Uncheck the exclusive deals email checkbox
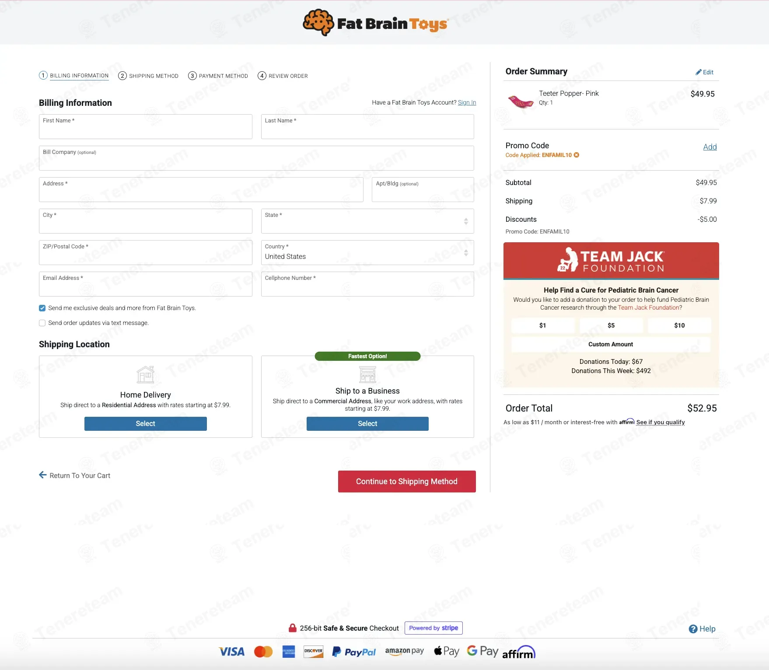The height and width of the screenshot is (670, 769). (x=42, y=308)
